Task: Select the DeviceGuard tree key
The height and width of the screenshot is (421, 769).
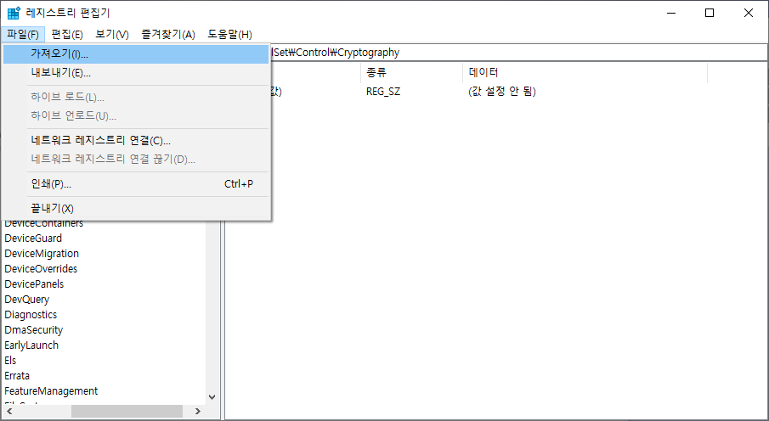Action: coord(33,239)
